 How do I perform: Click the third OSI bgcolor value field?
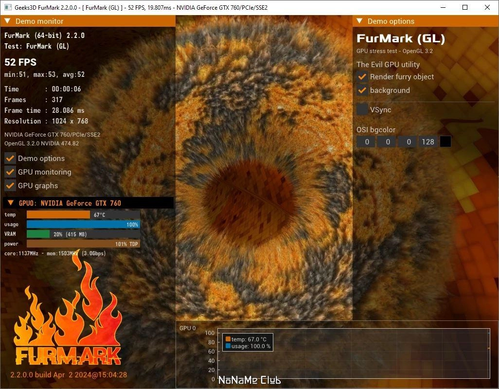408,141
